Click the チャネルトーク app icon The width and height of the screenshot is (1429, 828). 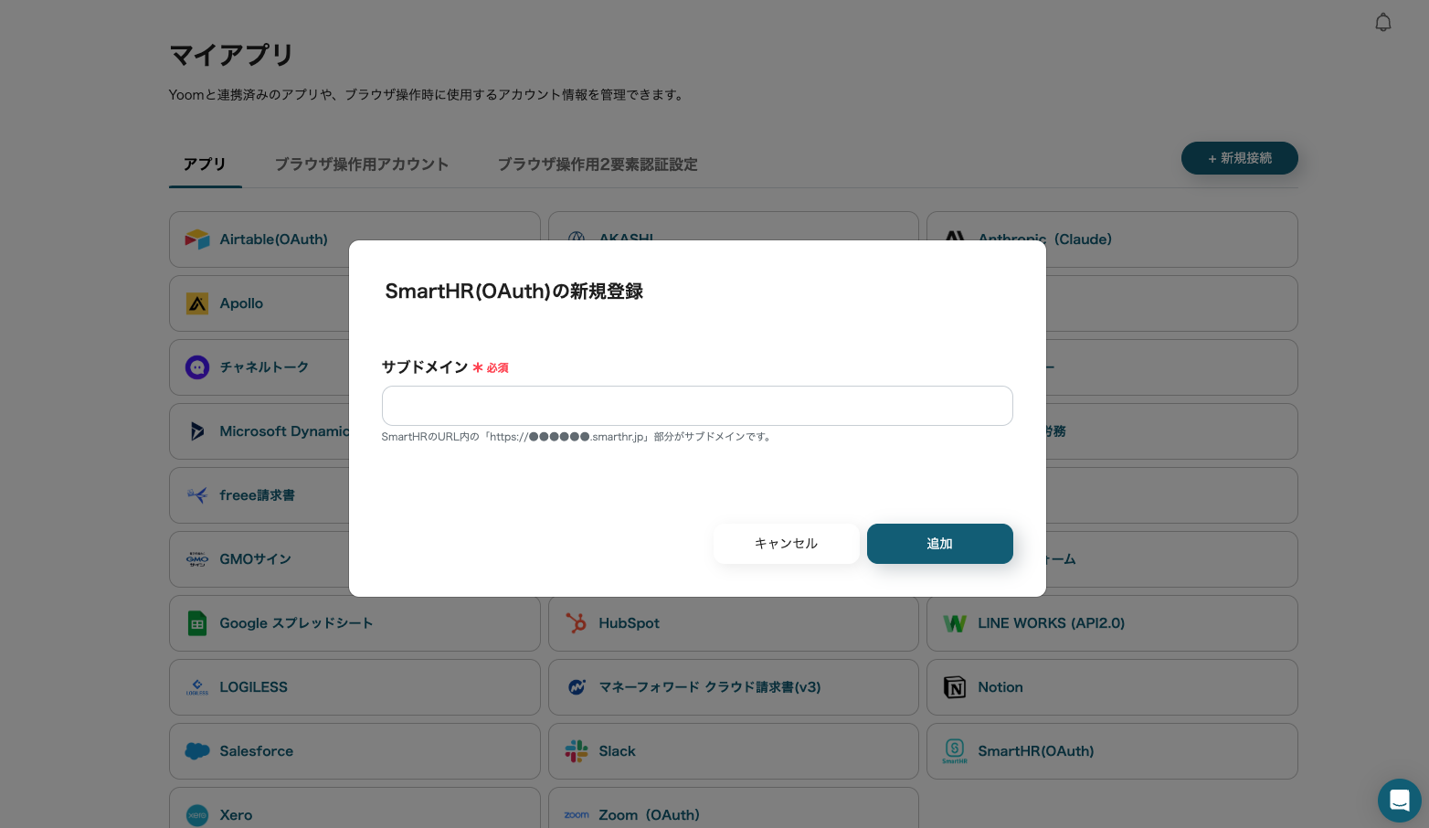197,367
